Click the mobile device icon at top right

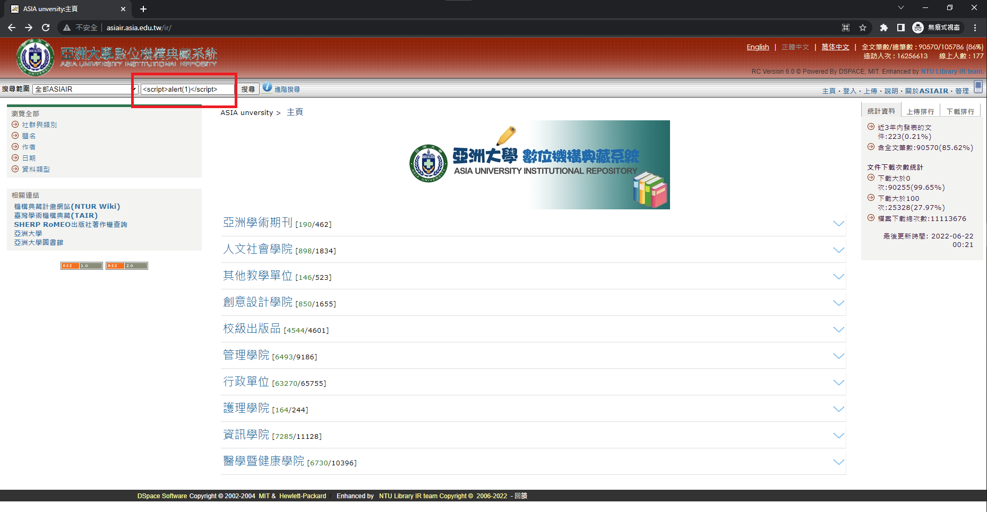click(979, 87)
